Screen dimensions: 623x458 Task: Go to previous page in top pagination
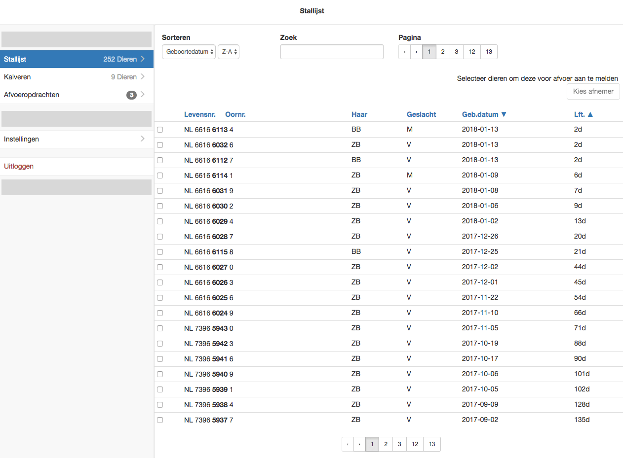(404, 52)
